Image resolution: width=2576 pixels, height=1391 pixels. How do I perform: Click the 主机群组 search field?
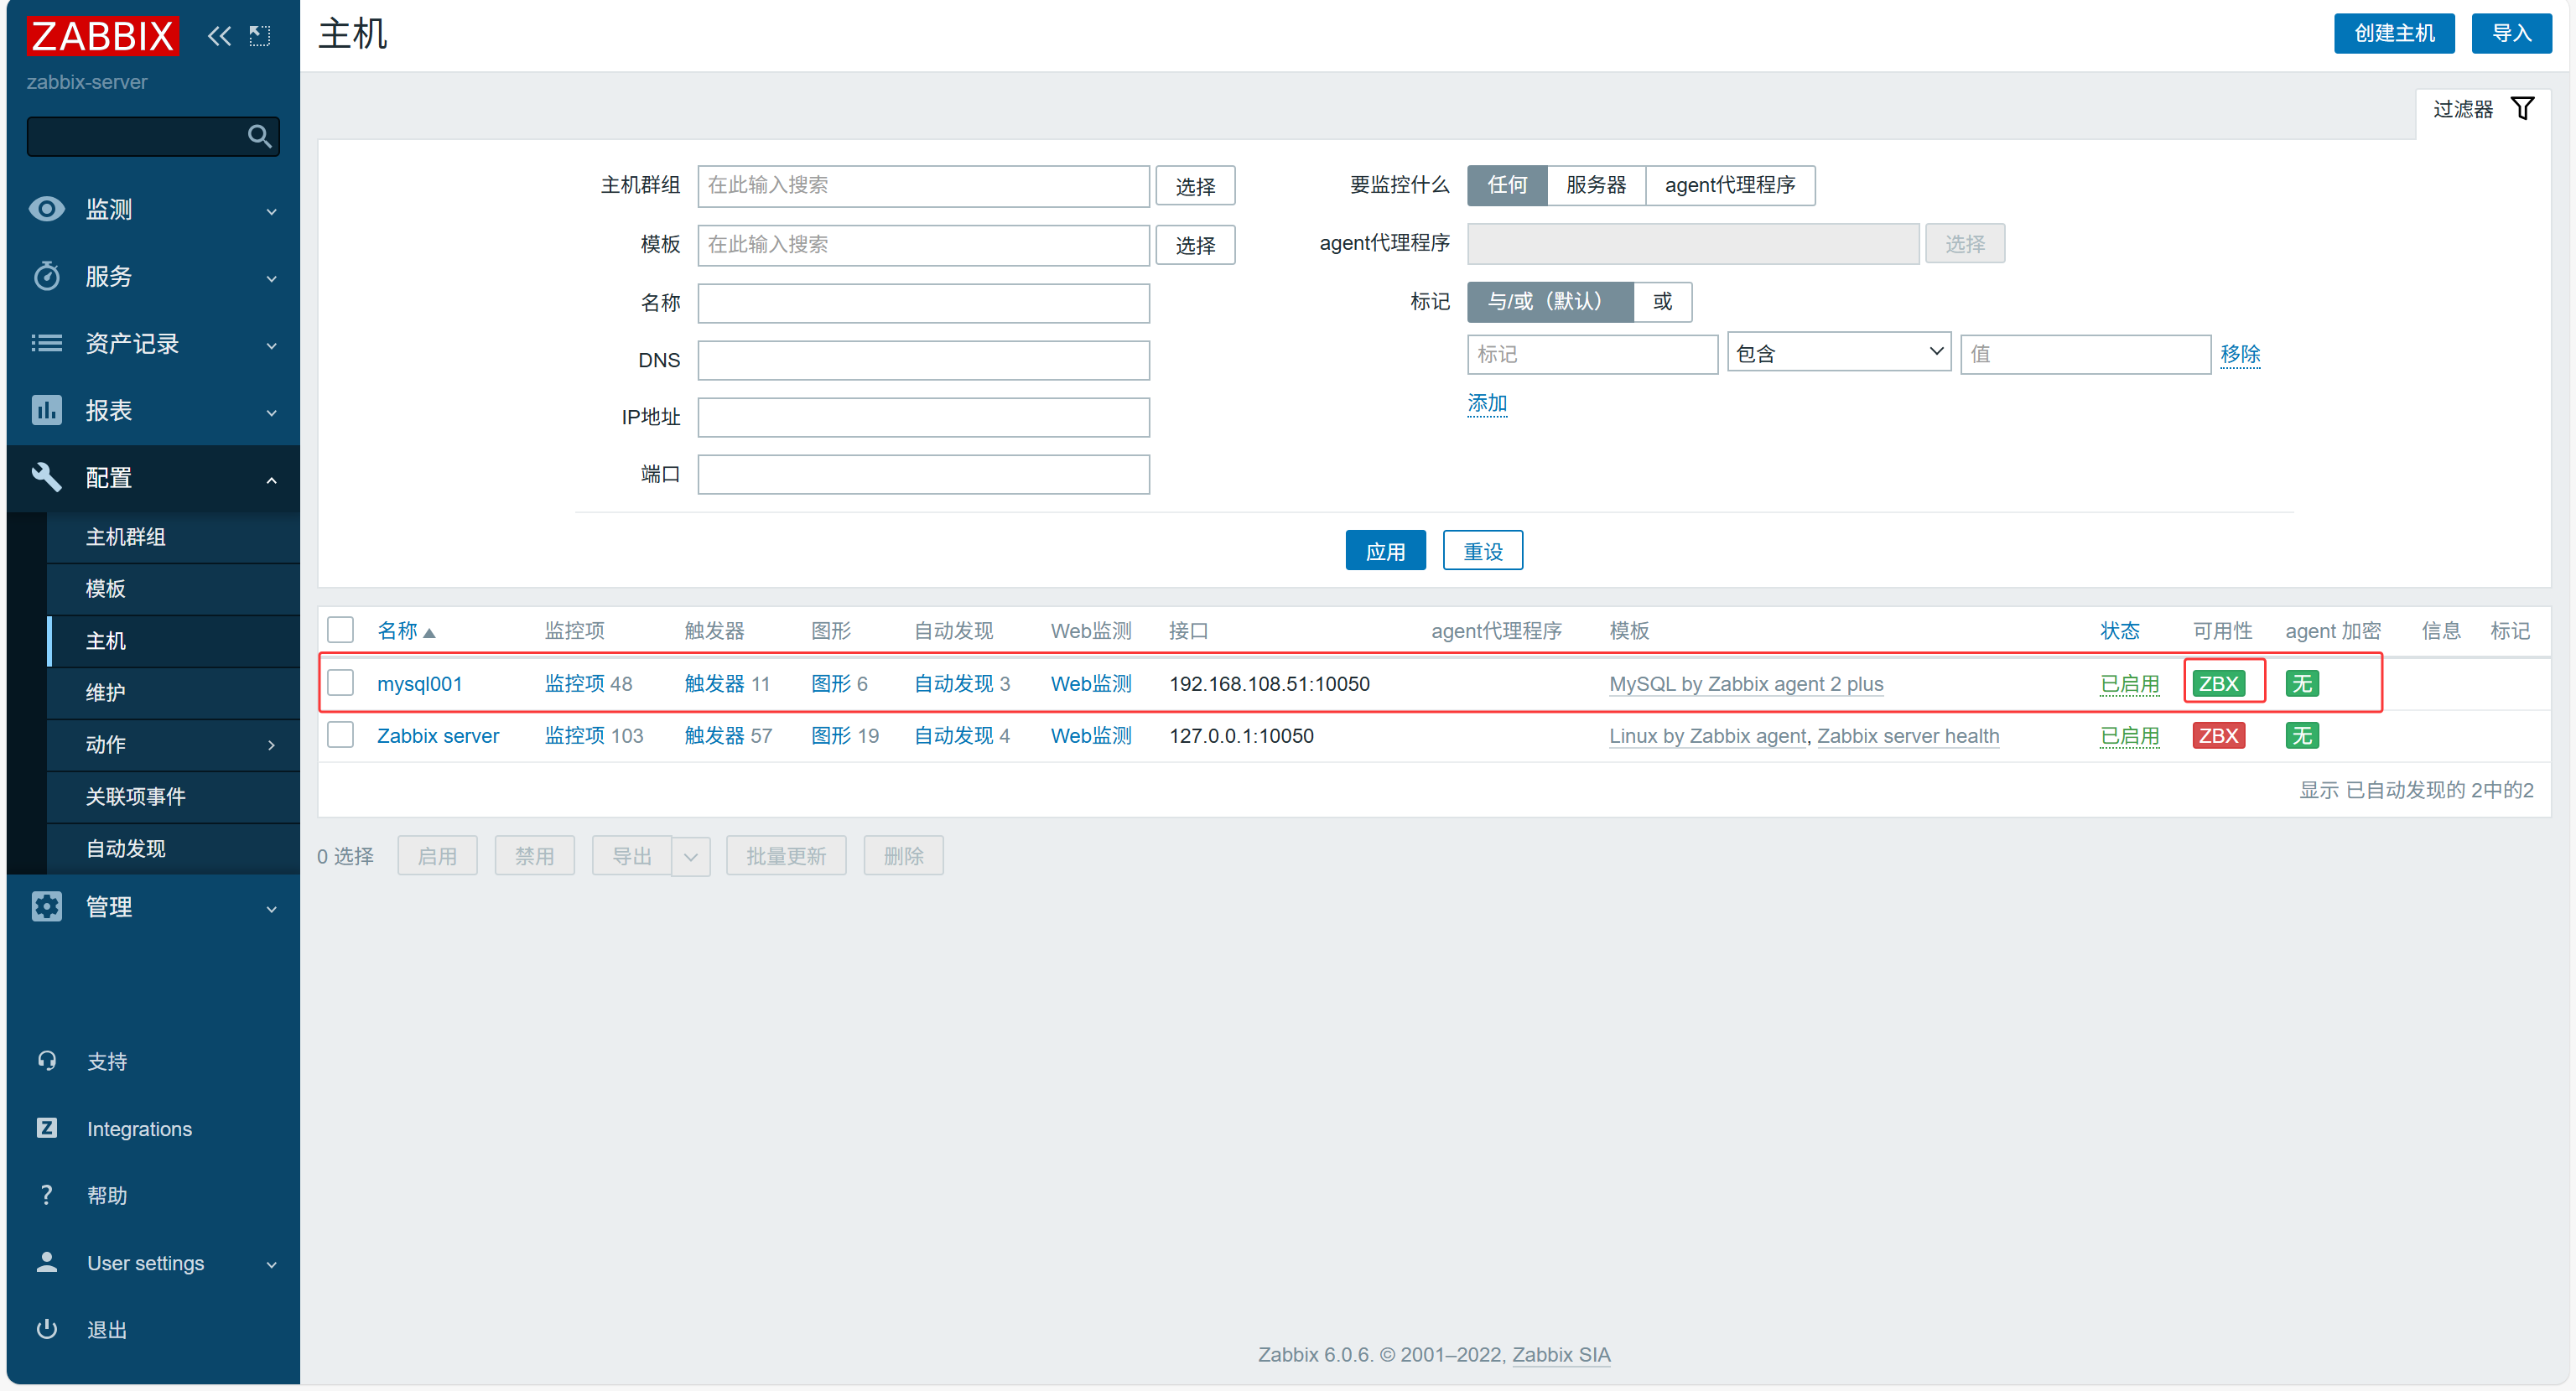(923, 186)
